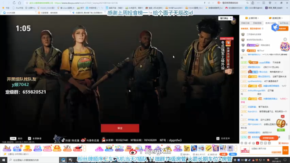Click the orange 充值 recharge button
Image resolution: width=290 pixels, height=163 pixels.
point(224,154)
